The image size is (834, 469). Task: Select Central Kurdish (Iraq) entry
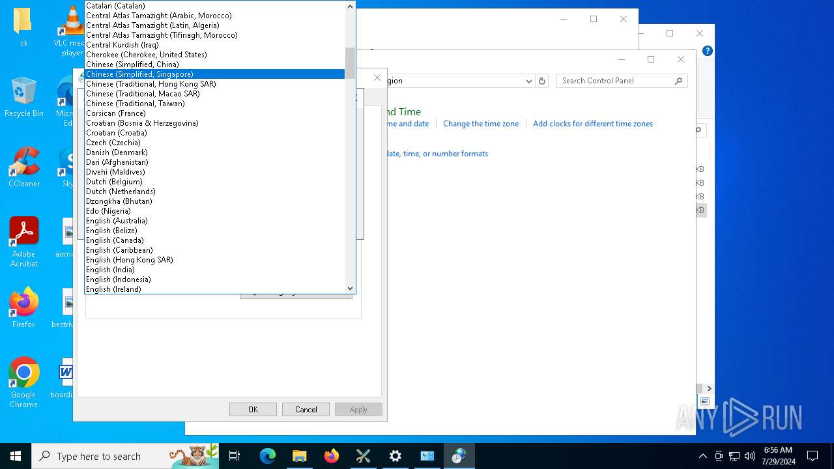pos(214,45)
